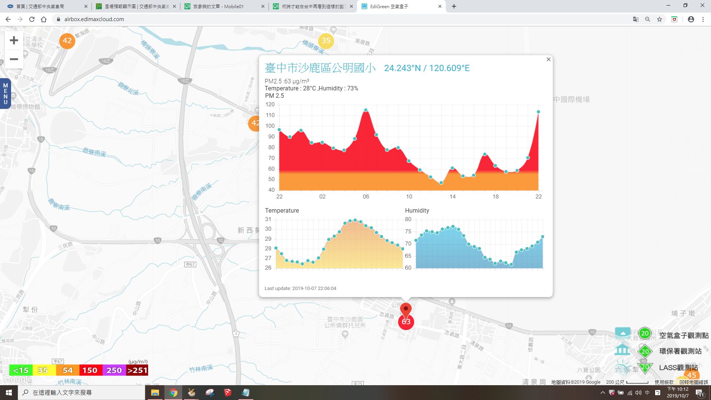711x400 pixels.
Task: Click the browser extension icon
Action: tap(674, 19)
